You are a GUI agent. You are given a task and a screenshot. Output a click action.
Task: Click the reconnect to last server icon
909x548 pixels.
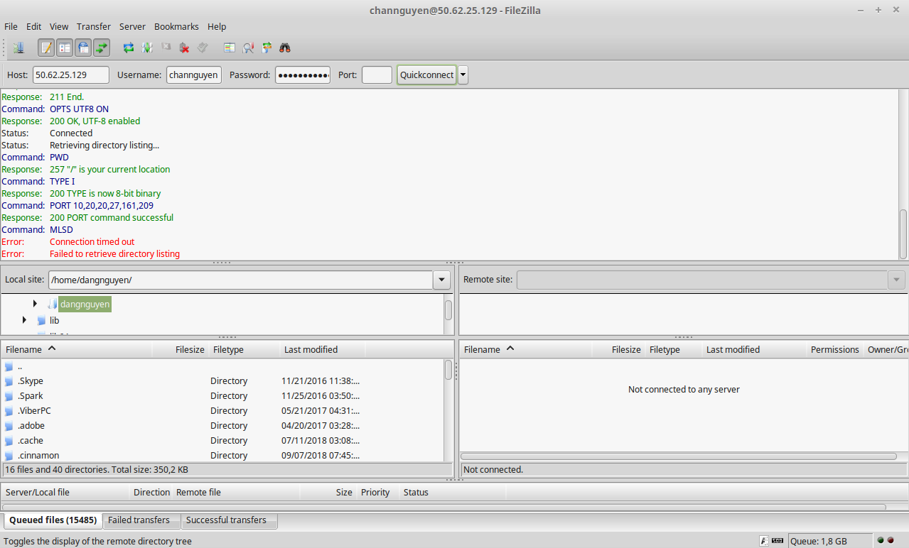pos(203,48)
